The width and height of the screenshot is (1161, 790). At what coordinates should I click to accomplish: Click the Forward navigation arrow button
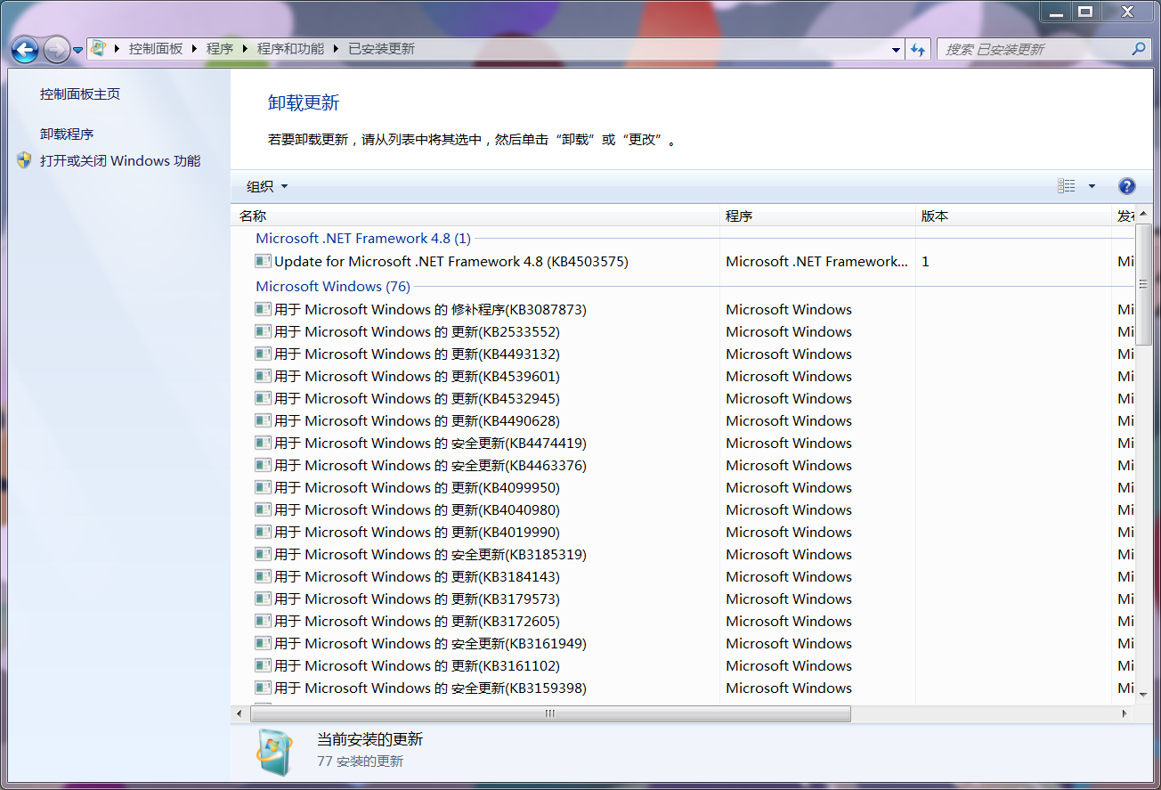56,50
